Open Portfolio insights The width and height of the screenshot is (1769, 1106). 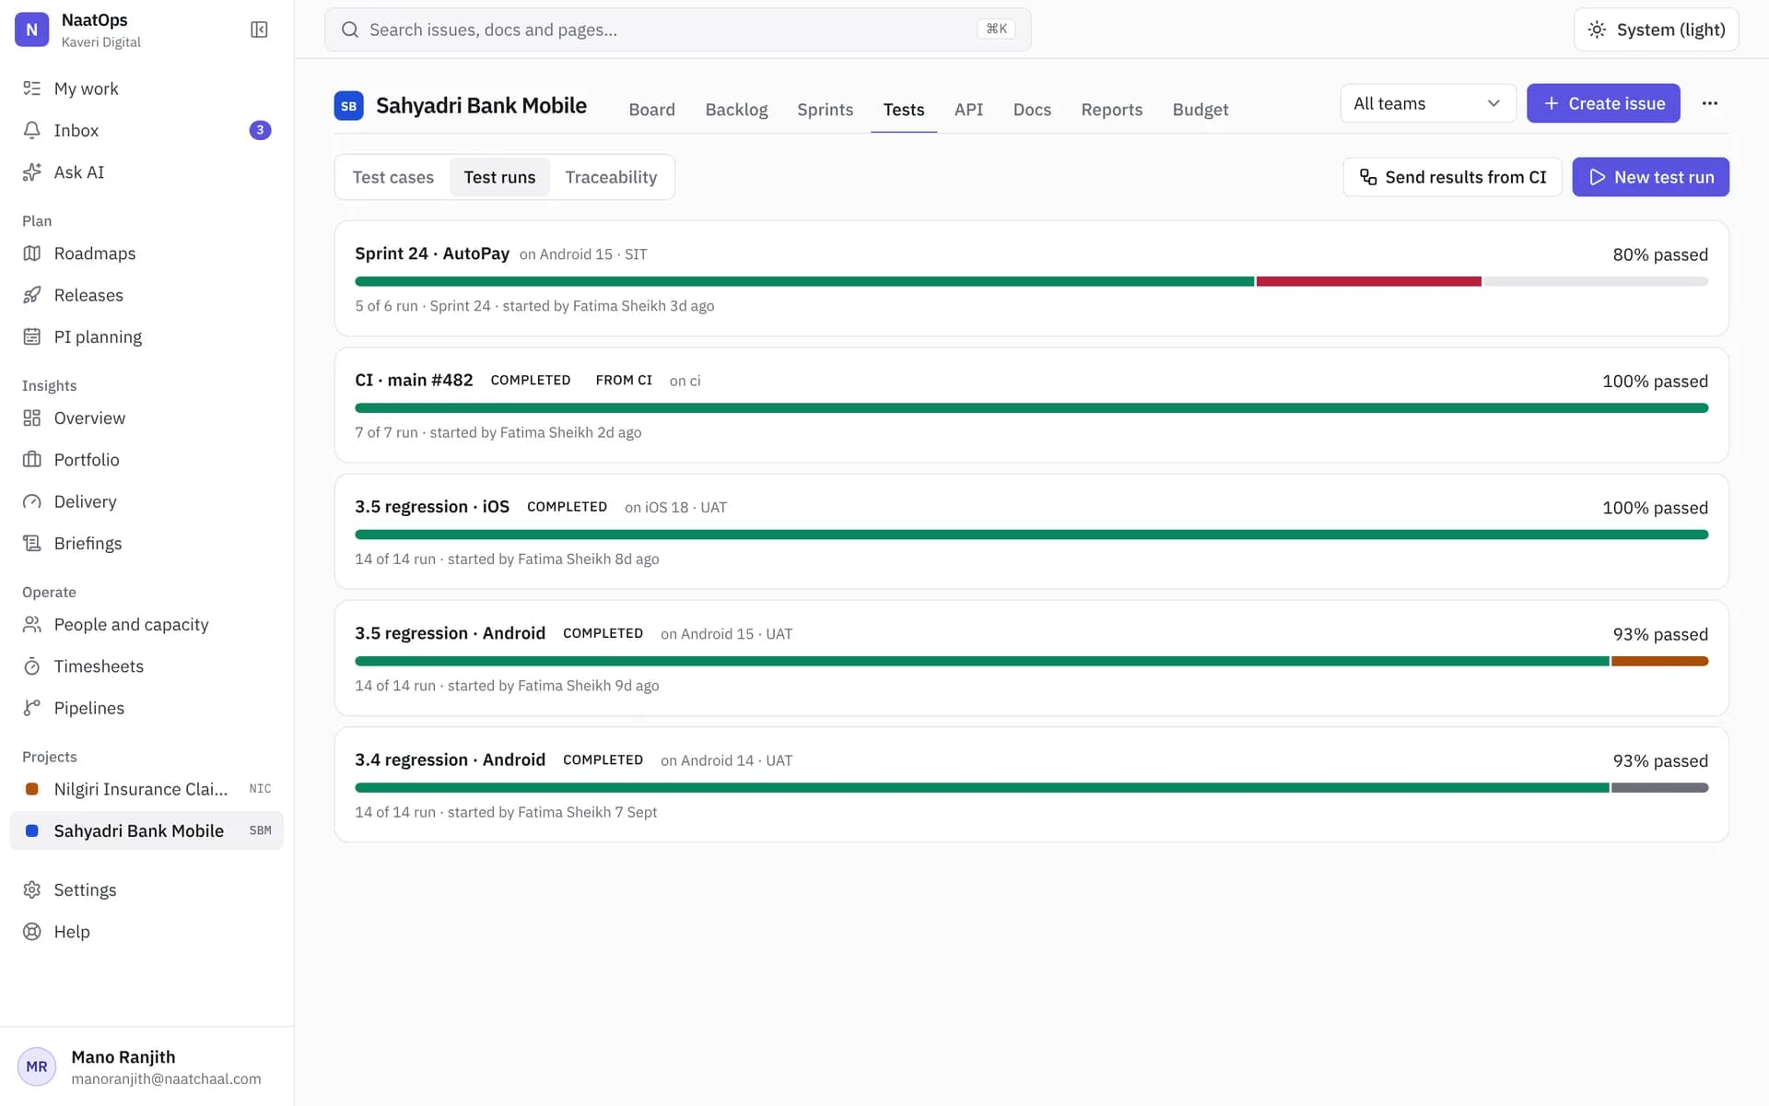[146, 459]
